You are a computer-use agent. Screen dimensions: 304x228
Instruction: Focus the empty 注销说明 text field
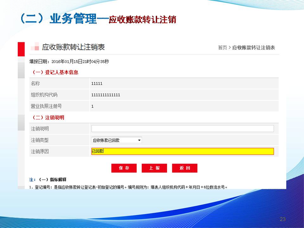pyautogui.click(x=182, y=129)
